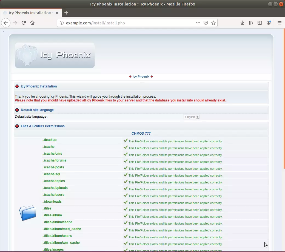Click the ../cache/sql folder entry
285x252 pixels.
coord(51,174)
